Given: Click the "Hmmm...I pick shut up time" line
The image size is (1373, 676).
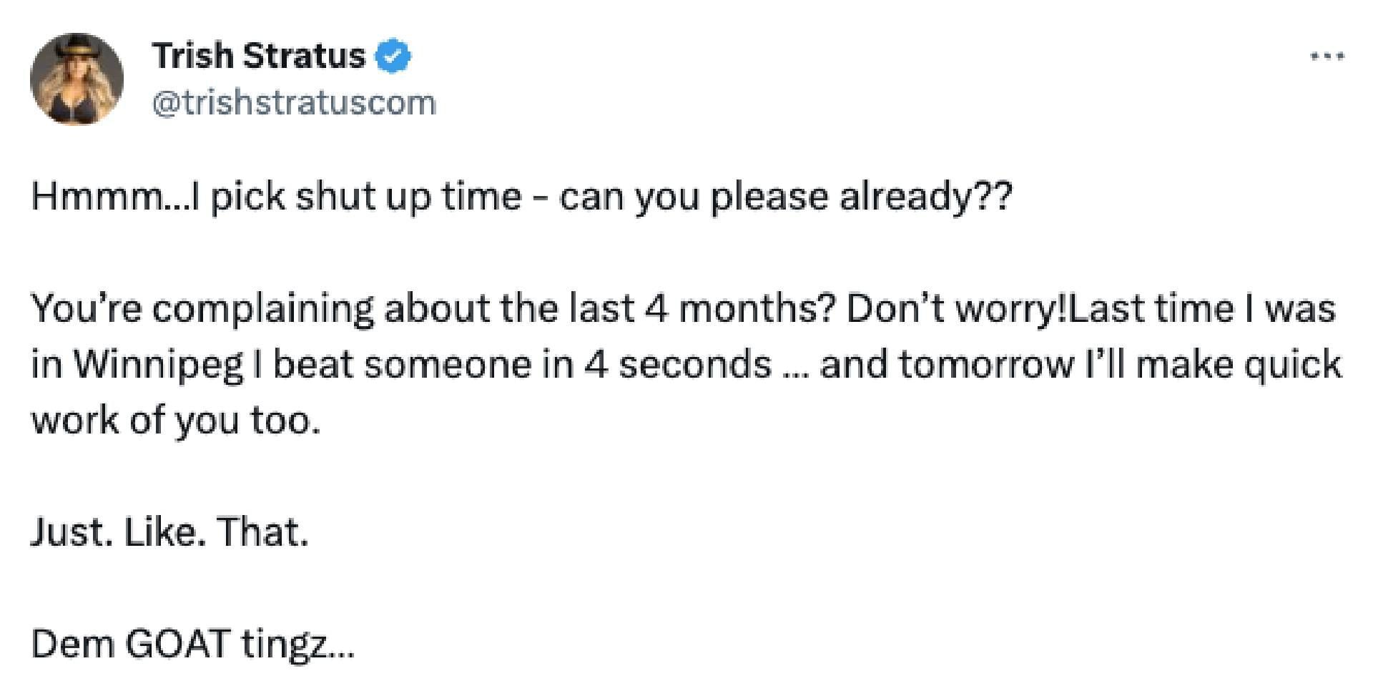Looking at the screenshot, I should point(276,197).
